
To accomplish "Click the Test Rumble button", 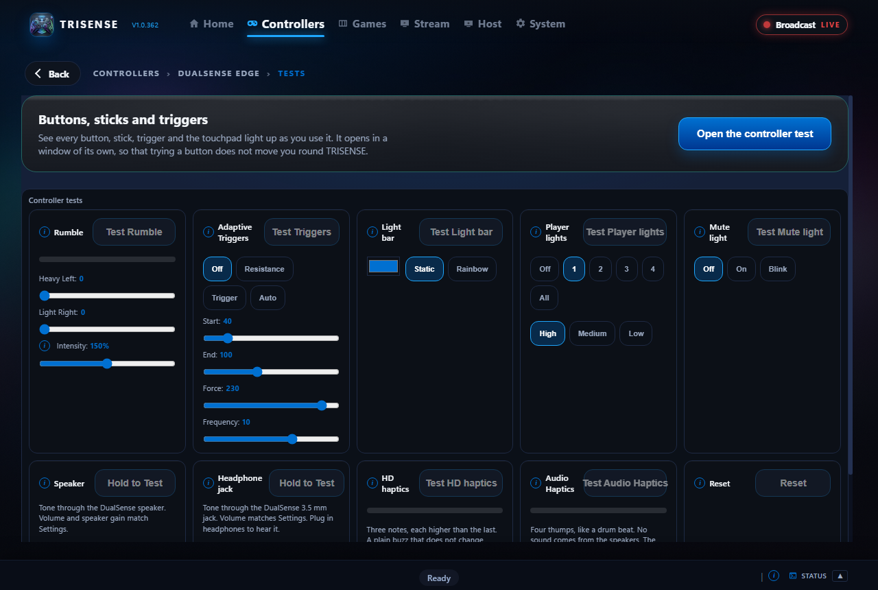I will coord(134,232).
